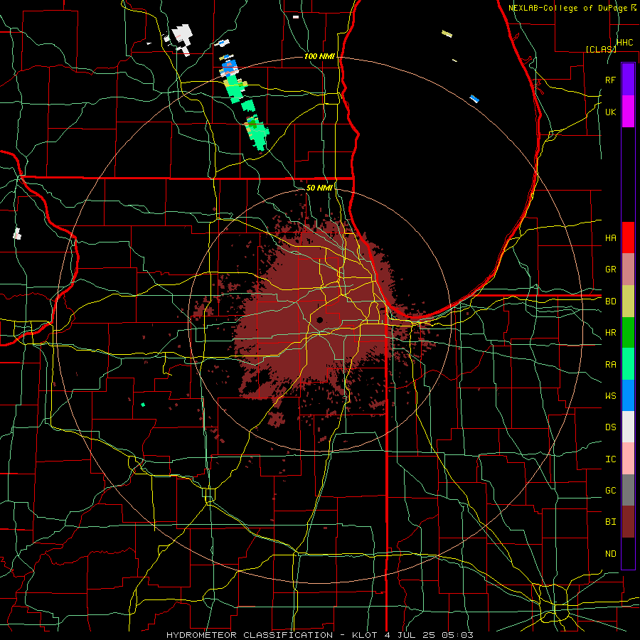Click the IC light pink legend swatch
Screen dimensions: 640x640
tap(628, 459)
